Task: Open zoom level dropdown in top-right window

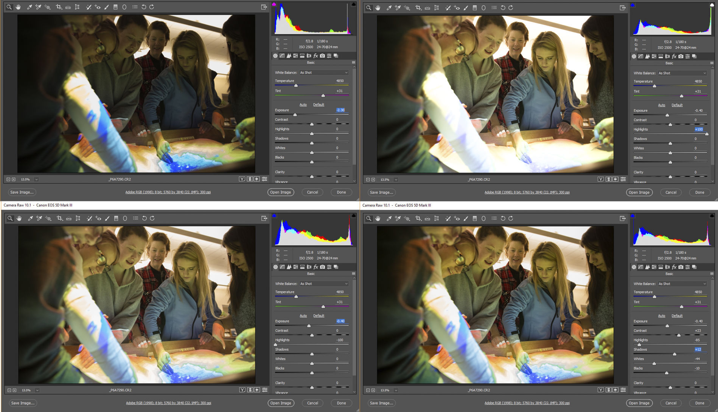Action: [396, 180]
